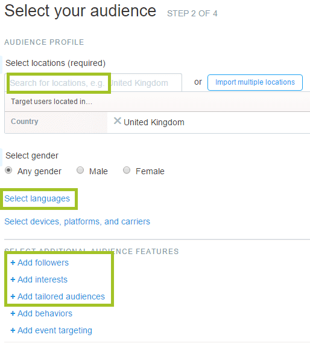Image resolution: width=310 pixels, height=343 pixels.
Task: Click the plus icon beside Add behaviors
Action: click(13, 313)
